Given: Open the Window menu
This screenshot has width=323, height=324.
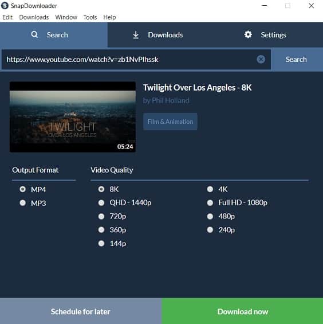Looking at the screenshot, I should [66, 17].
